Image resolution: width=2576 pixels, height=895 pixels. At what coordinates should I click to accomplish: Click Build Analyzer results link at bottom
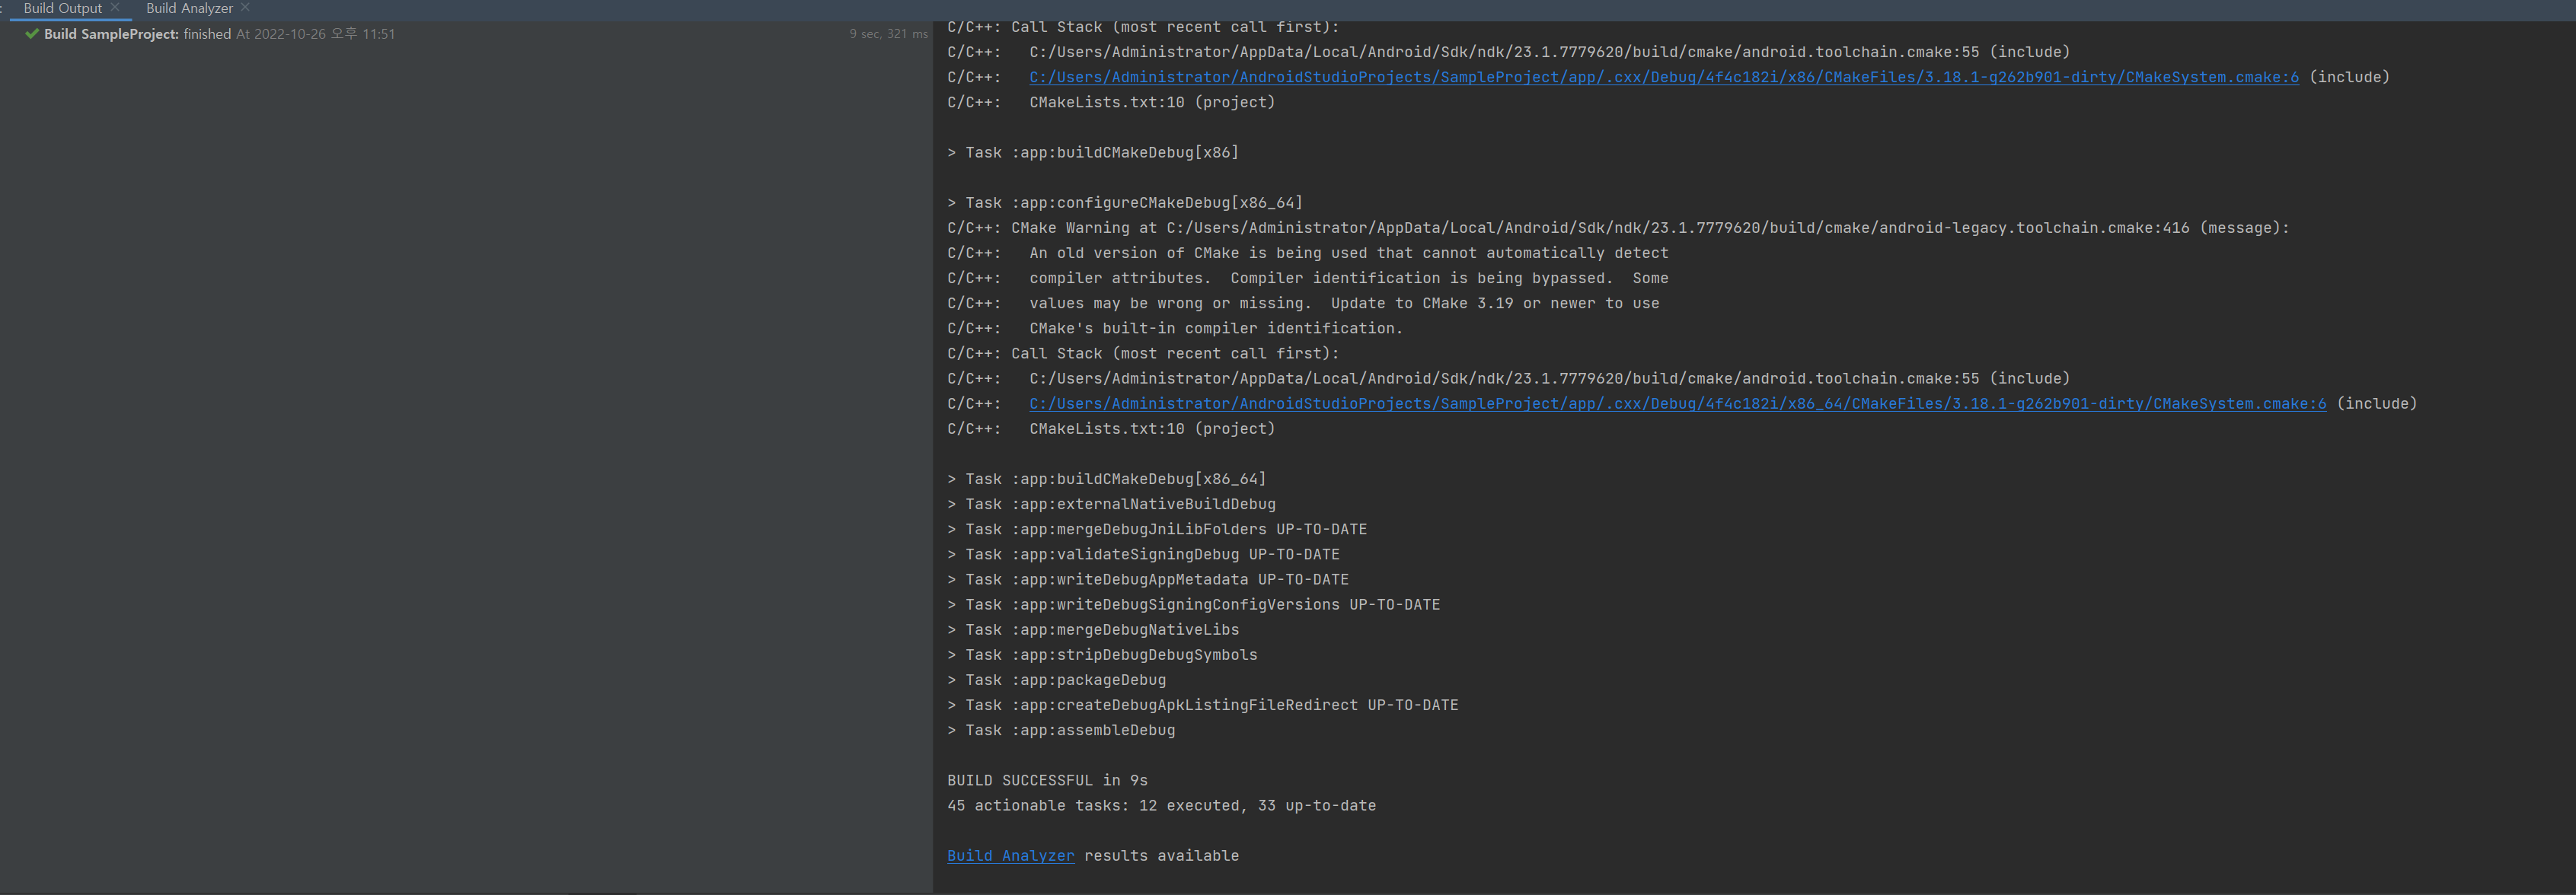[x=1010, y=856]
